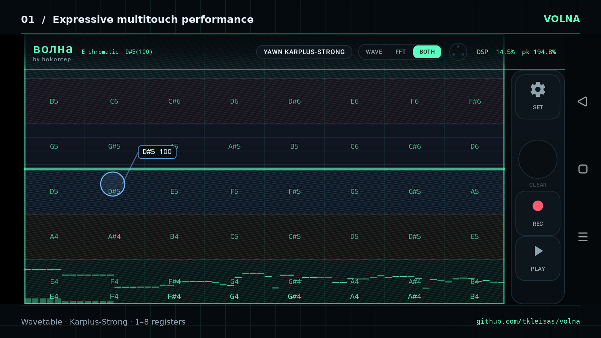Click the D#5(100) note readout
Screen dimensions: 601x338
click(x=139, y=52)
